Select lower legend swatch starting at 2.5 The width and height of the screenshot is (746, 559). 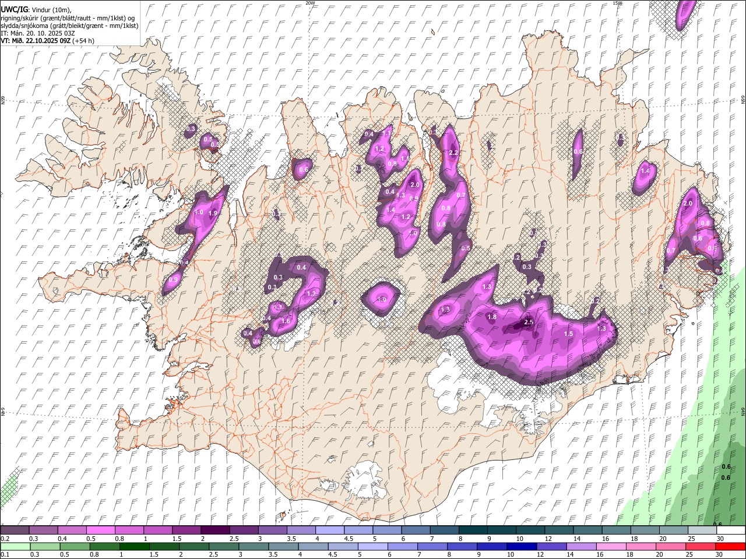(x=224, y=547)
